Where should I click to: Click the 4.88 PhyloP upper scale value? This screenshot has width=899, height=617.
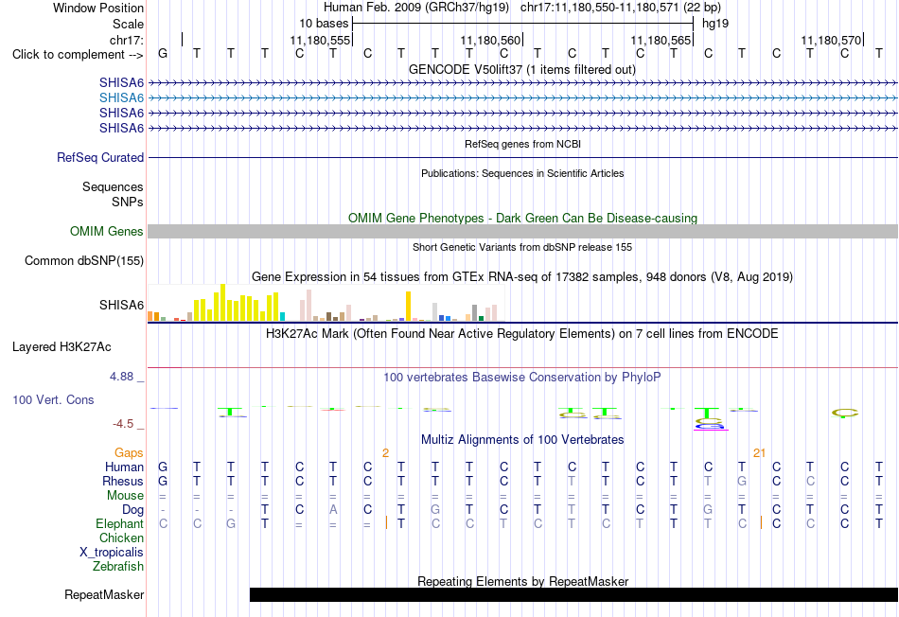tap(121, 377)
